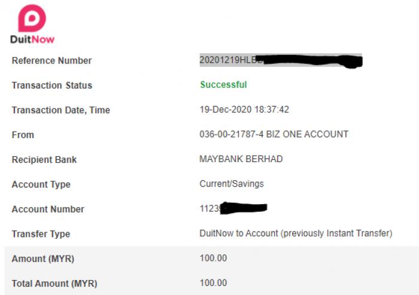This screenshot has height=295, width=419.
Task: Select the highlighted reference number value
Action: pyautogui.click(x=281, y=60)
